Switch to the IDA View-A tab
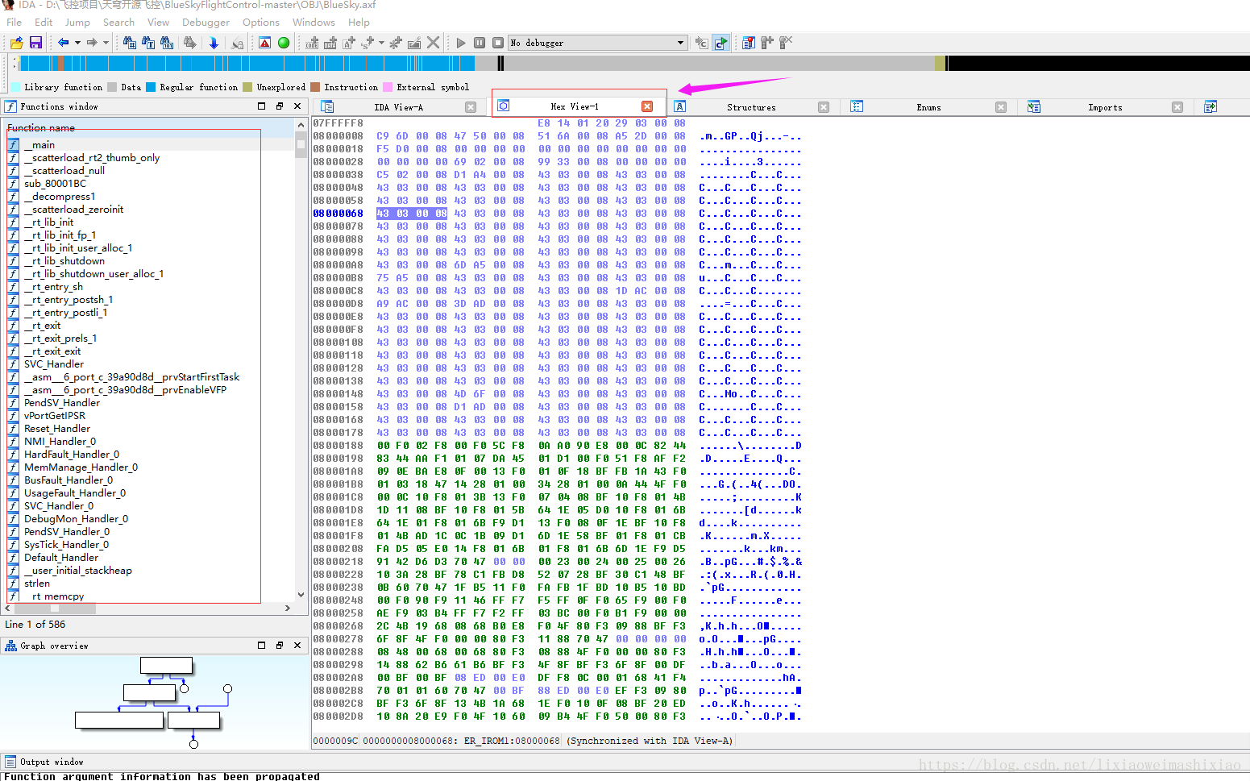The height and width of the screenshot is (781, 1250). click(398, 107)
